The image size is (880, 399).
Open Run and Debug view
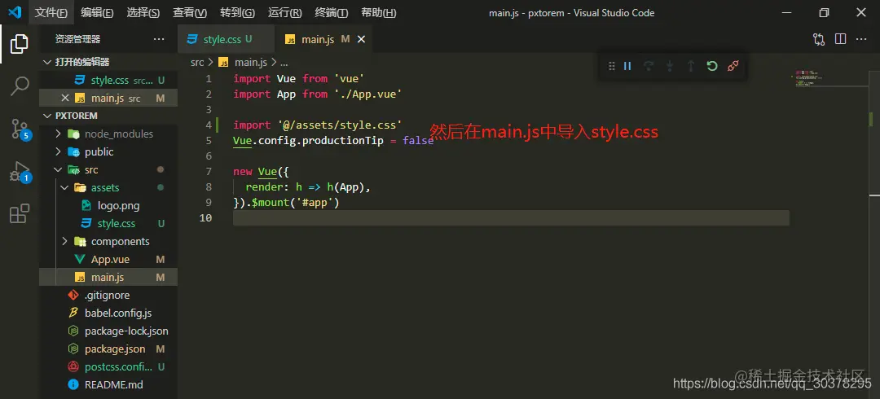(x=20, y=172)
